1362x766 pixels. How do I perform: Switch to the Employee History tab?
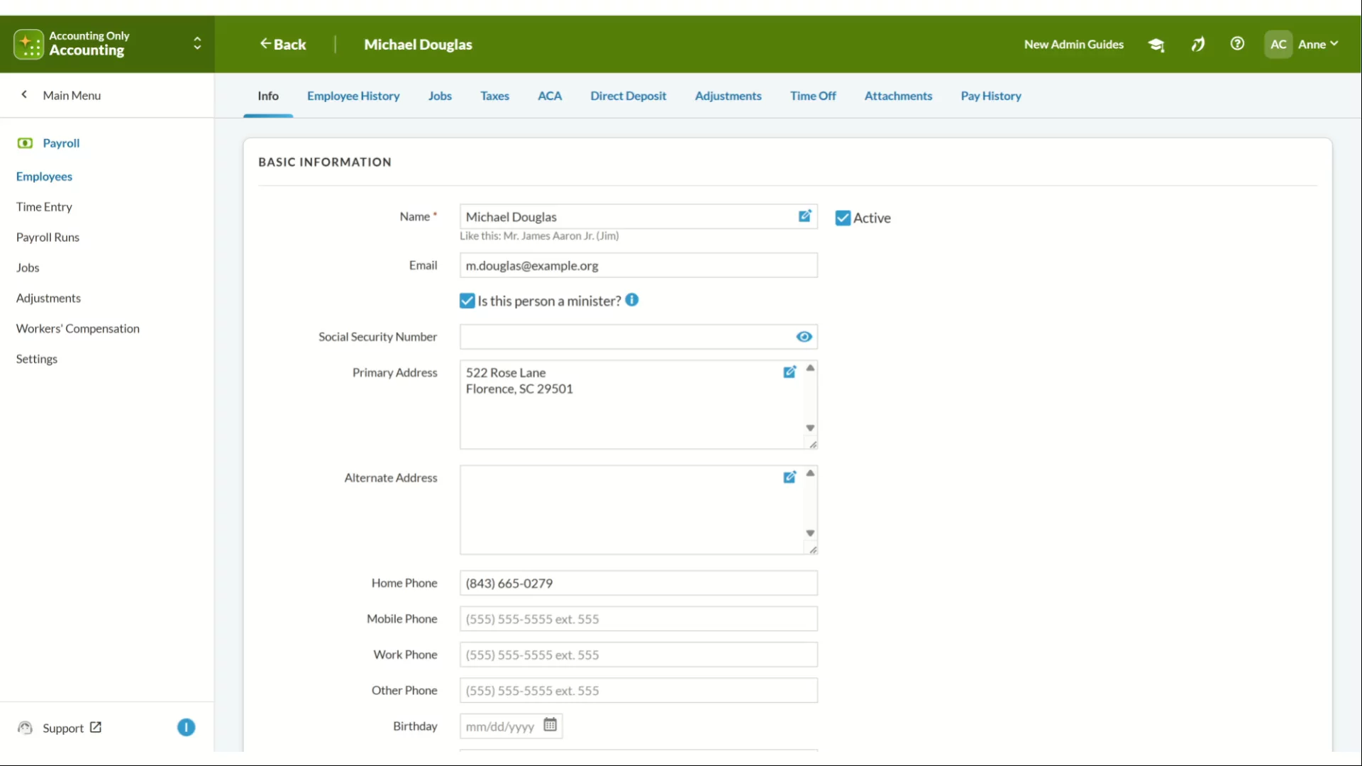tap(353, 96)
